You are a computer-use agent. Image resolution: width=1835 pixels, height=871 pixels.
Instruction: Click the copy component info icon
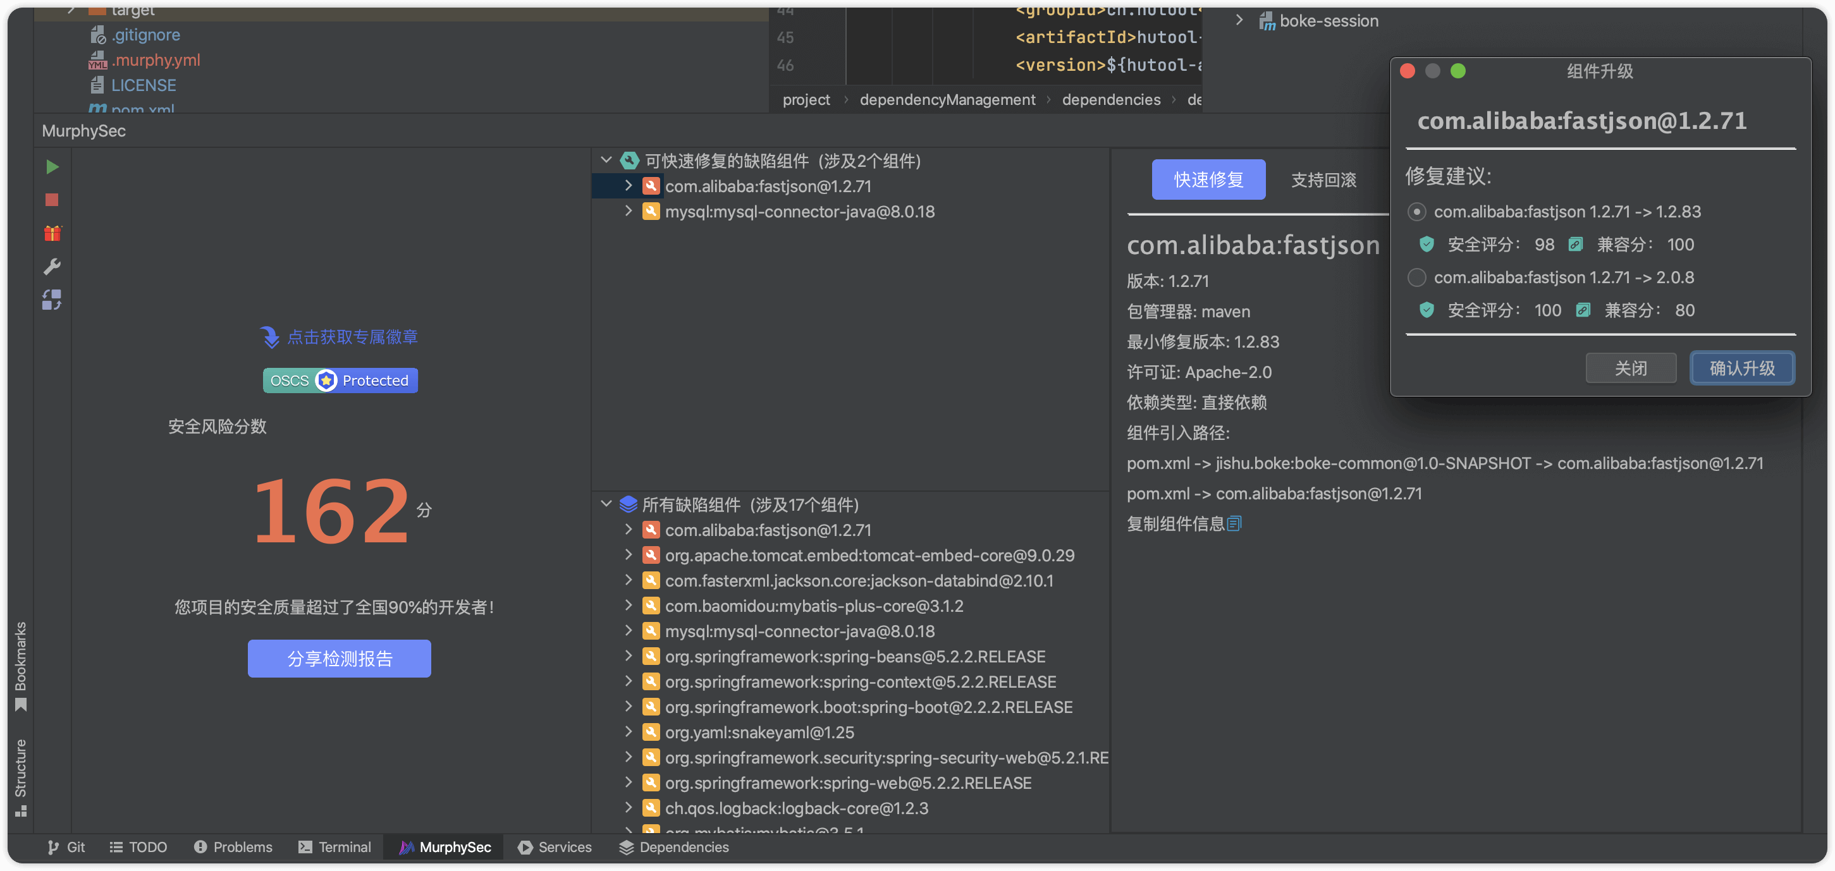[x=1234, y=523]
